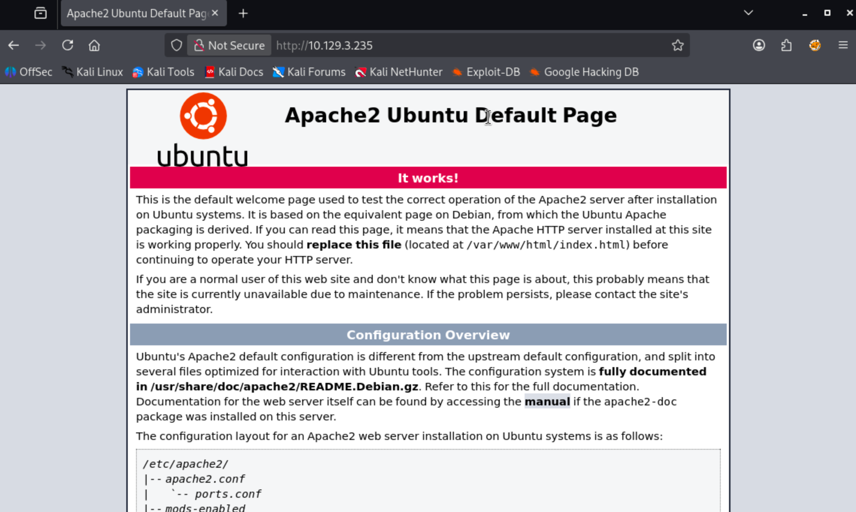The image size is (856, 512).
Task: Open a new tab with the plus button
Action: 243,13
